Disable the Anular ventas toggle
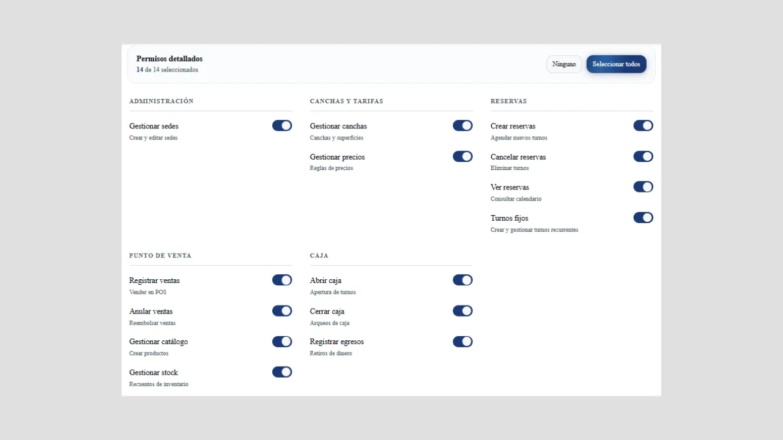The width and height of the screenshot is (783, 440). point(282,310)
